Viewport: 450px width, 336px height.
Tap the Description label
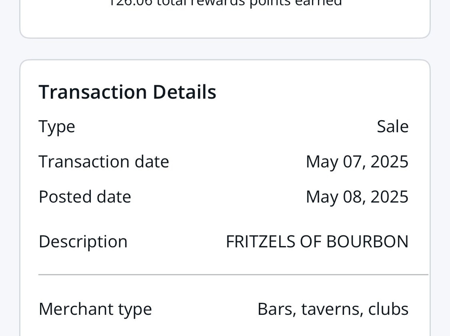[83, 242]
